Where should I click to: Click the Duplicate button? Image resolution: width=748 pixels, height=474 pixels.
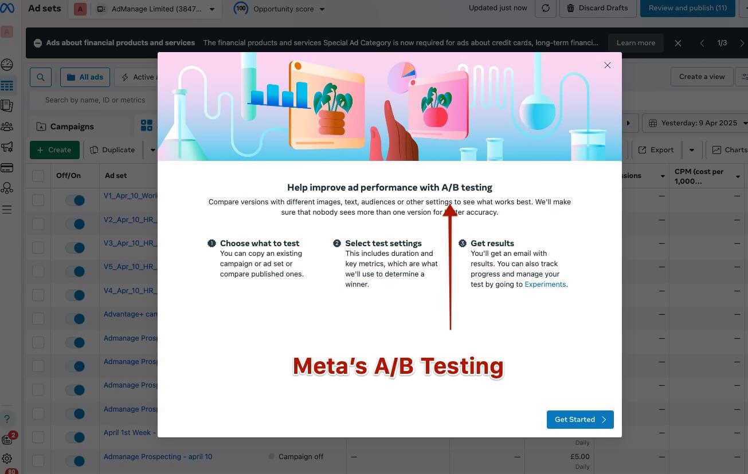(113, 150)
